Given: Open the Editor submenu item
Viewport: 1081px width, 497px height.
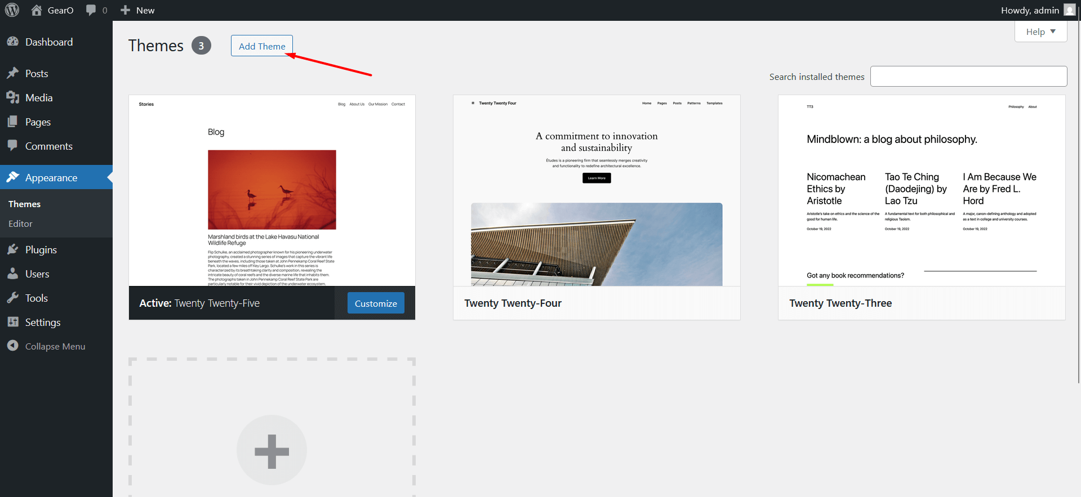Looking at the screenshot, I should (x=20, y=223).
